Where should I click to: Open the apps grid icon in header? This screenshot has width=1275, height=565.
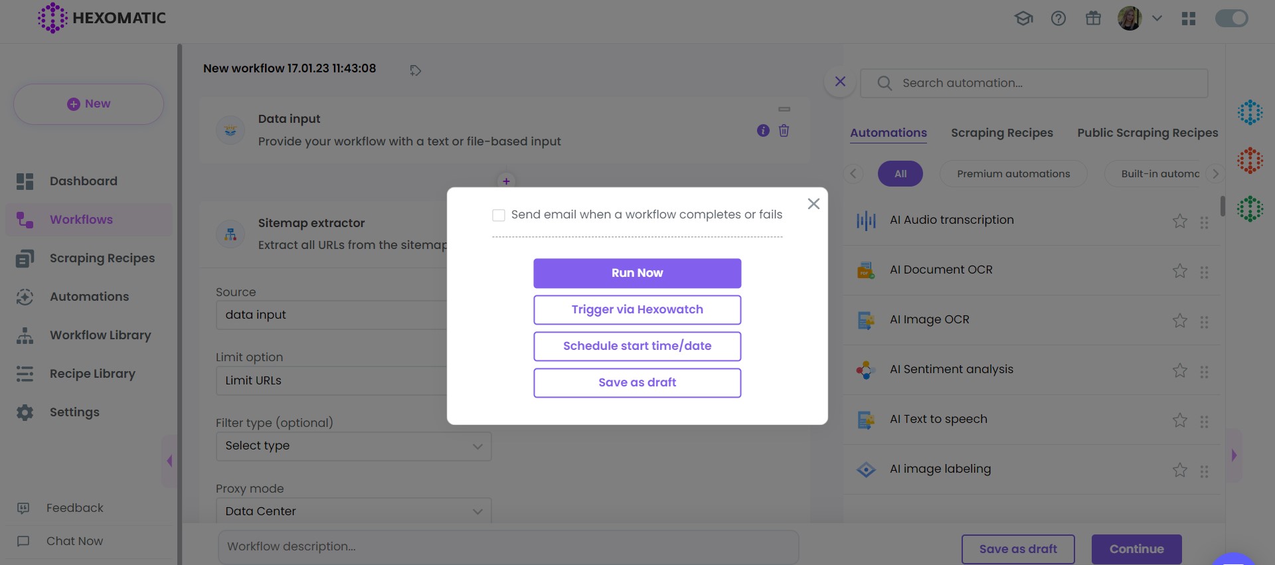[x=1189, y=19]
